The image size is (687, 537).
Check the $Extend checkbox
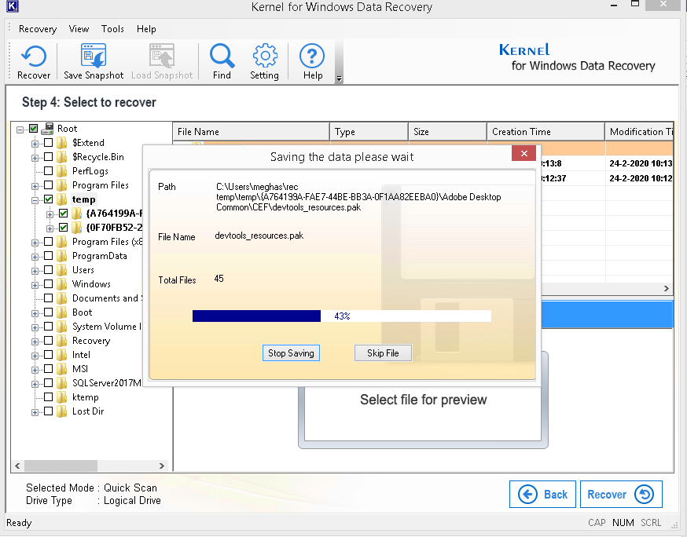[49, 142]
